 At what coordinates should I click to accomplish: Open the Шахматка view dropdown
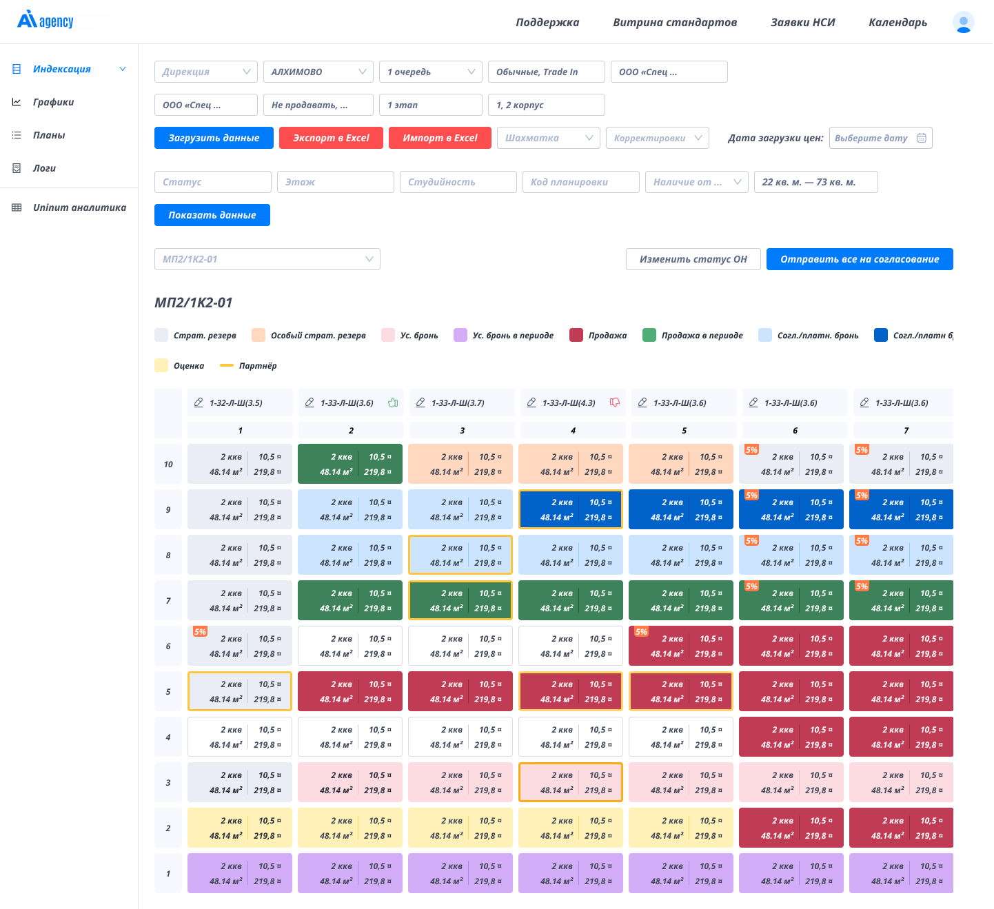[x=549, y=138]
